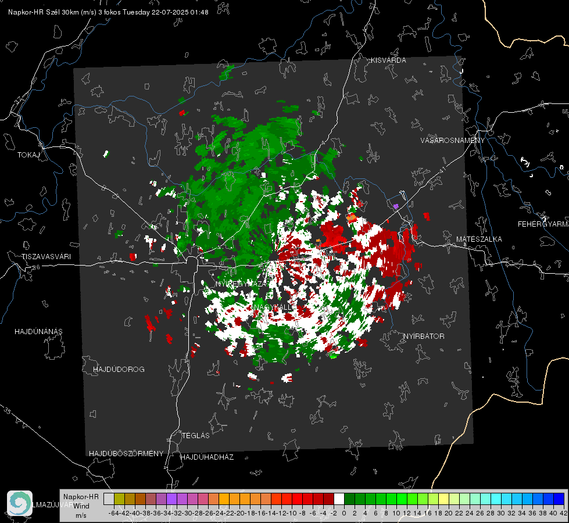The height and width of the screenshot is (523, 569).
Task: Click the MÁTÉSZALKA city label
Action: pos(479,239)
